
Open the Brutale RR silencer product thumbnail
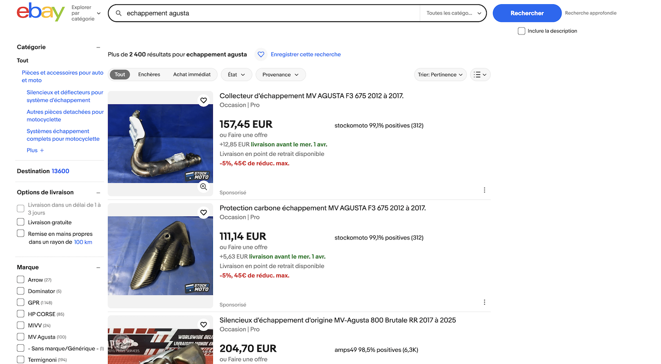pos(161,340)
